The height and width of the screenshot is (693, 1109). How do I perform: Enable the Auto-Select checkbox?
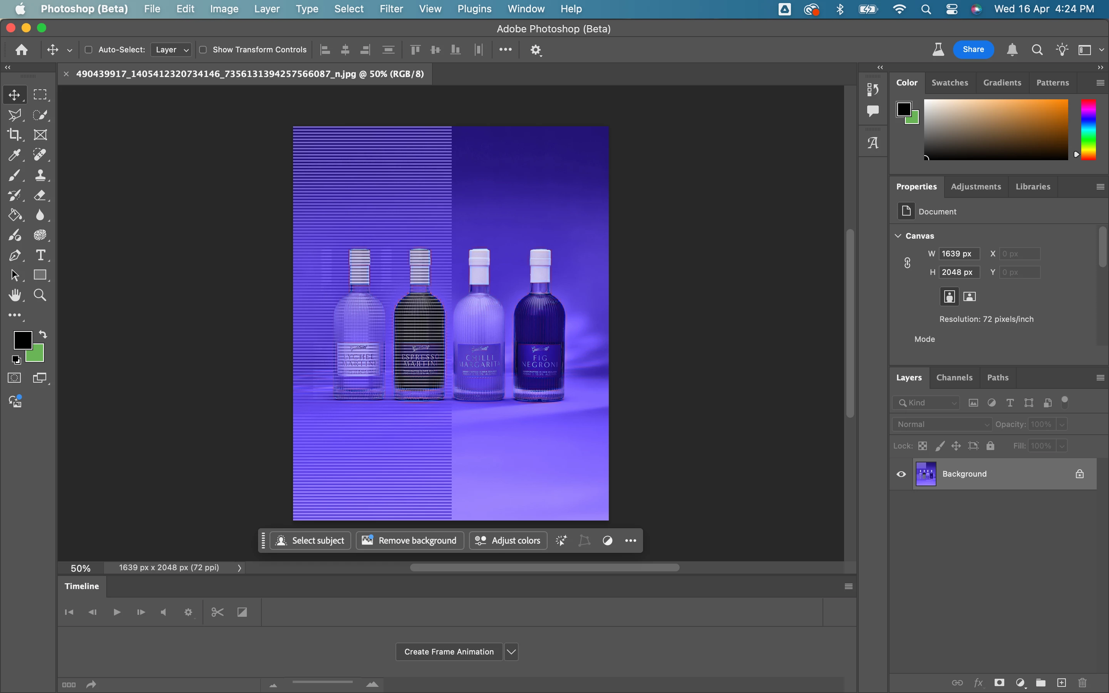coord(89,50)
